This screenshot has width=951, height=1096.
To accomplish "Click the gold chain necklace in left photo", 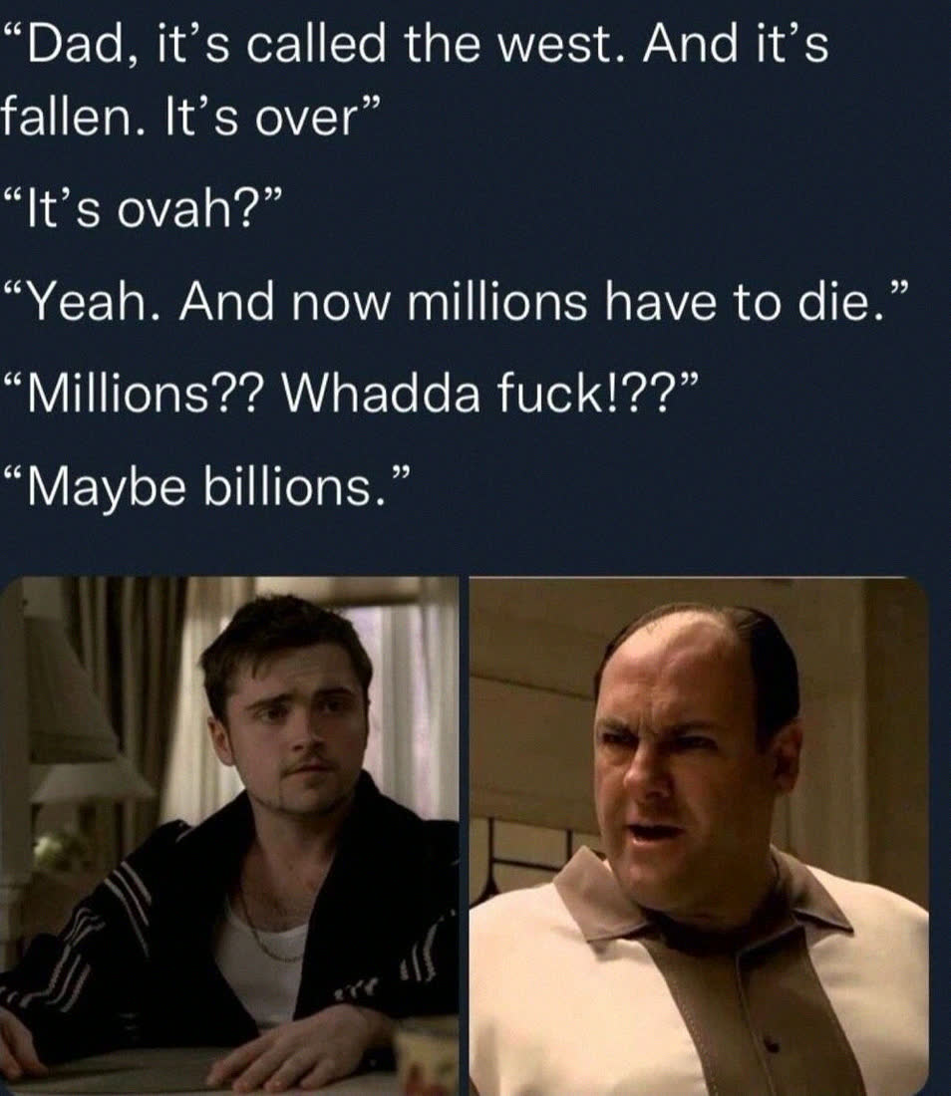I will point(269,930).
